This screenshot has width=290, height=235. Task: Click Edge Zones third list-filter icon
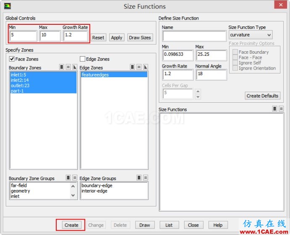click(145, 67)
